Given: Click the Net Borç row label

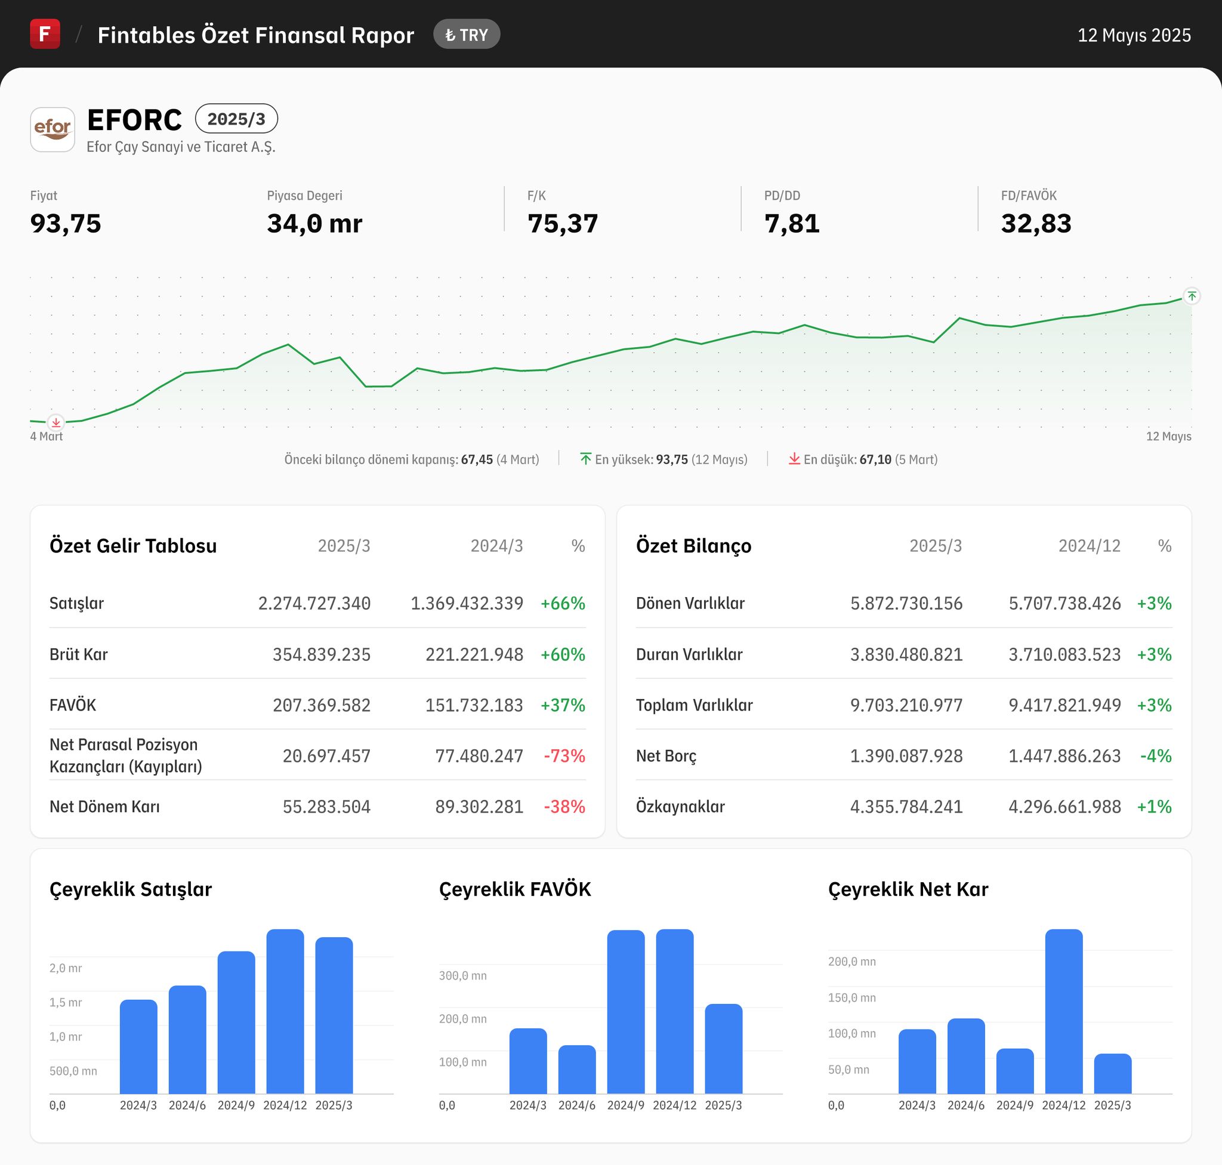Looking at the screenshot, I should 666,756.
